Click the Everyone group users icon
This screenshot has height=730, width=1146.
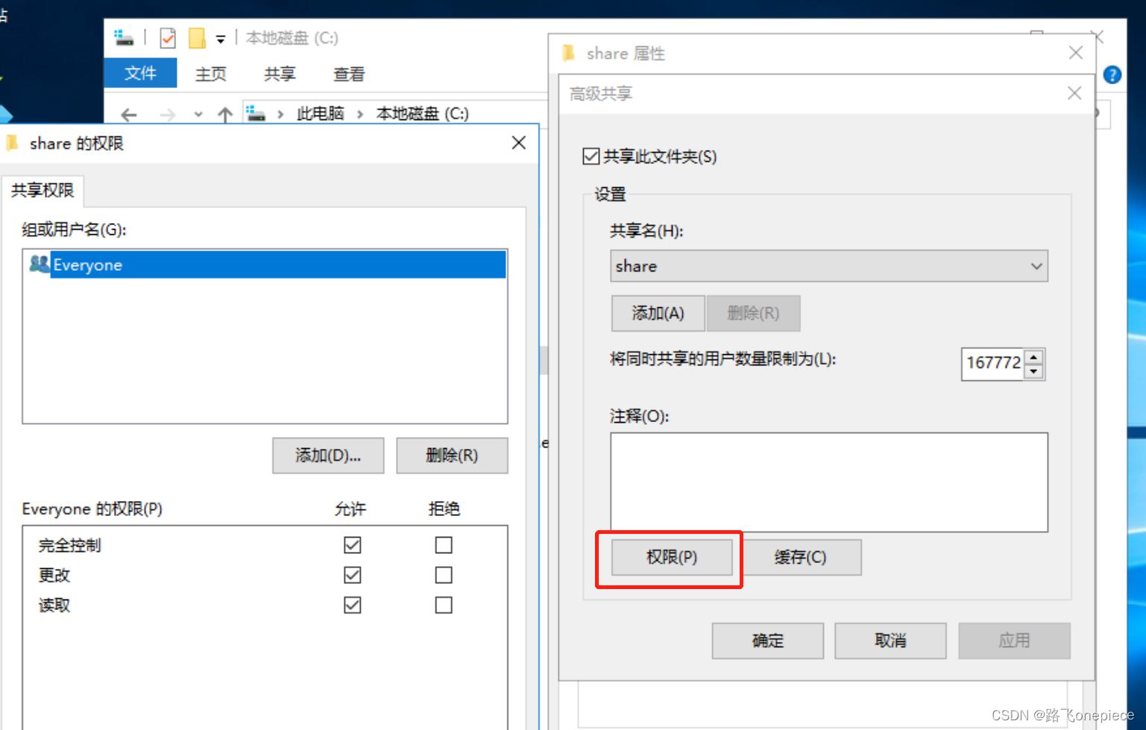(x=40, y=264)
